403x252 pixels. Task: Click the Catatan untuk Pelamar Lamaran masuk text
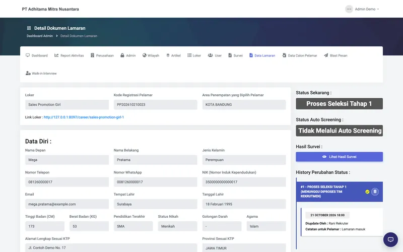point(335,229)
